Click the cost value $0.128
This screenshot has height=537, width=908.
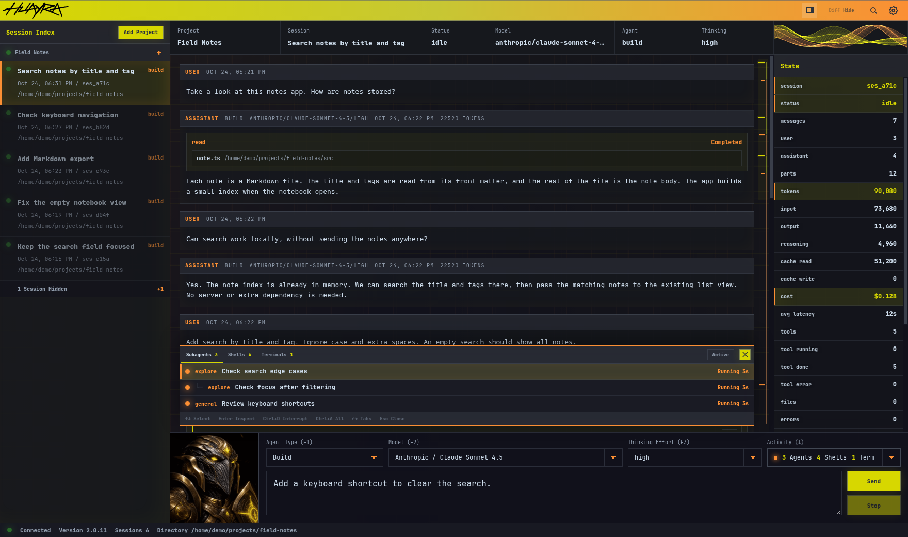pos(885,297)
